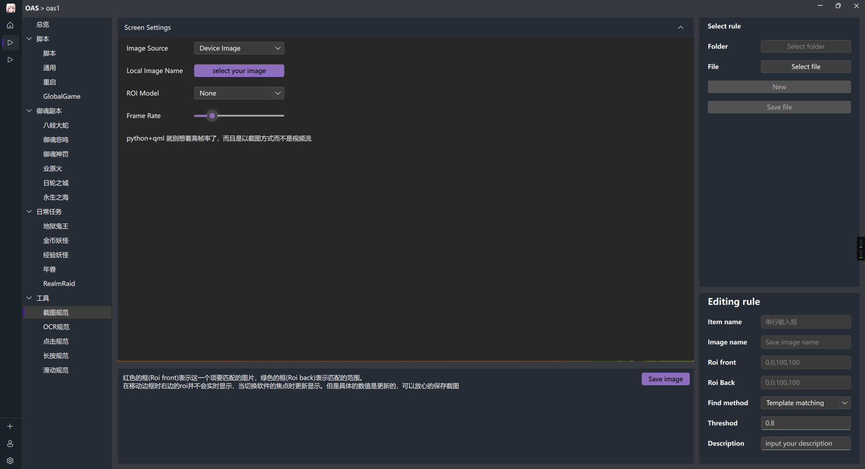
Task: Collapse the 工具 tree group
Action: (x=29, y=298)
